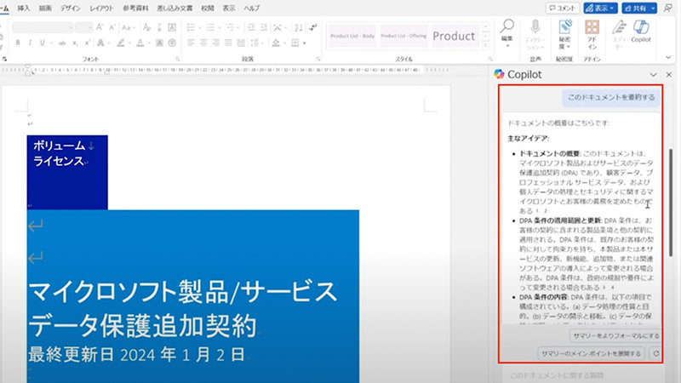
Task: Toggle Underline formatting
Action: tap(41, 41)
